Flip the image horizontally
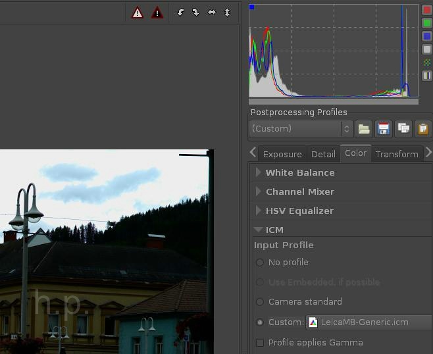 pos(212,13)
